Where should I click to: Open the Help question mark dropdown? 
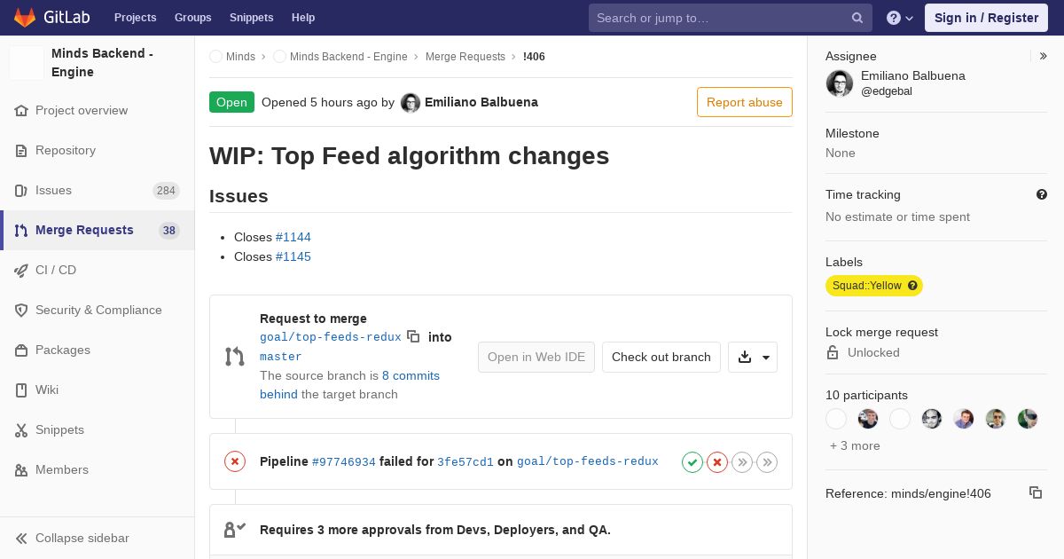[900, 18]
